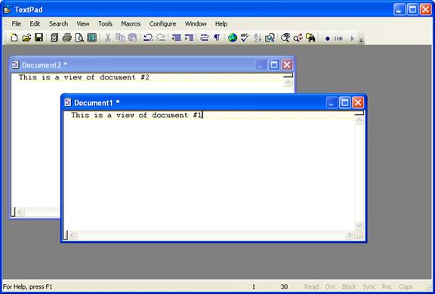Click the Find in Files binoculars icon
The height and width of the screenshot is (294, 435).
point(310,38)
